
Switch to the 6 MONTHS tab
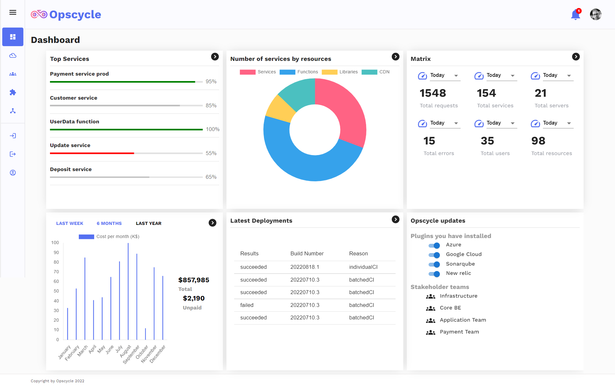click(109, 223)
